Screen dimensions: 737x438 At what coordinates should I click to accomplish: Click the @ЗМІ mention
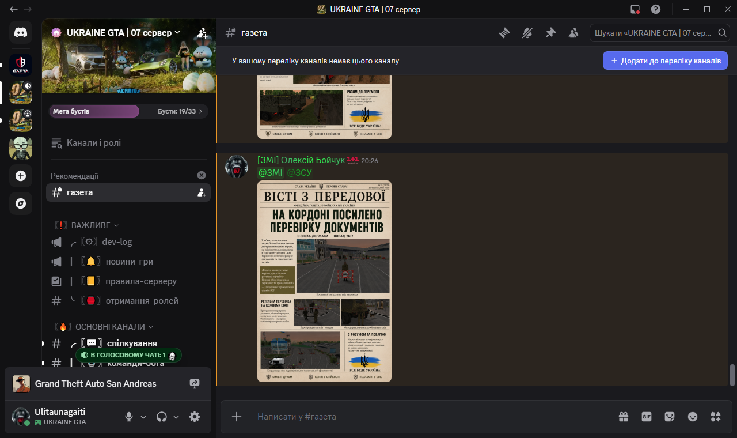point(270,172)
